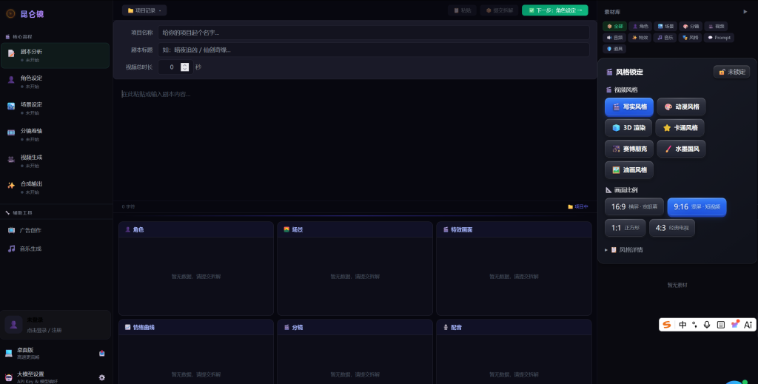Click 下一步：角色设定 button

click(x=555, y=10)
